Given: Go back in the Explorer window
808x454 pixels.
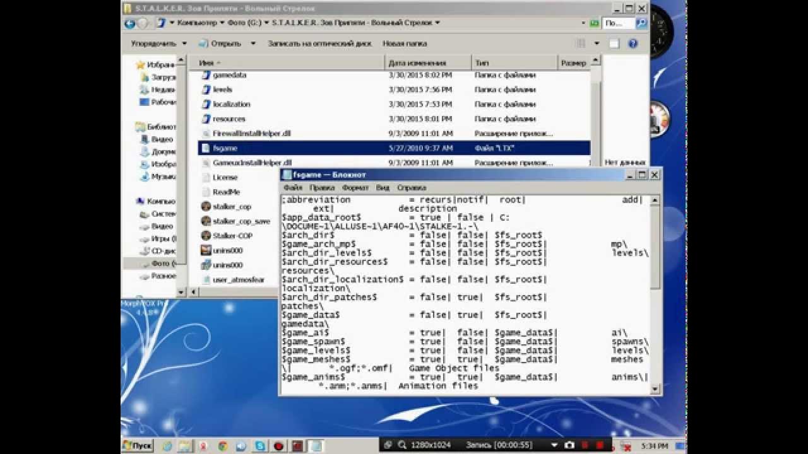Looking at the screenshot, I should [x=129, y=23].
